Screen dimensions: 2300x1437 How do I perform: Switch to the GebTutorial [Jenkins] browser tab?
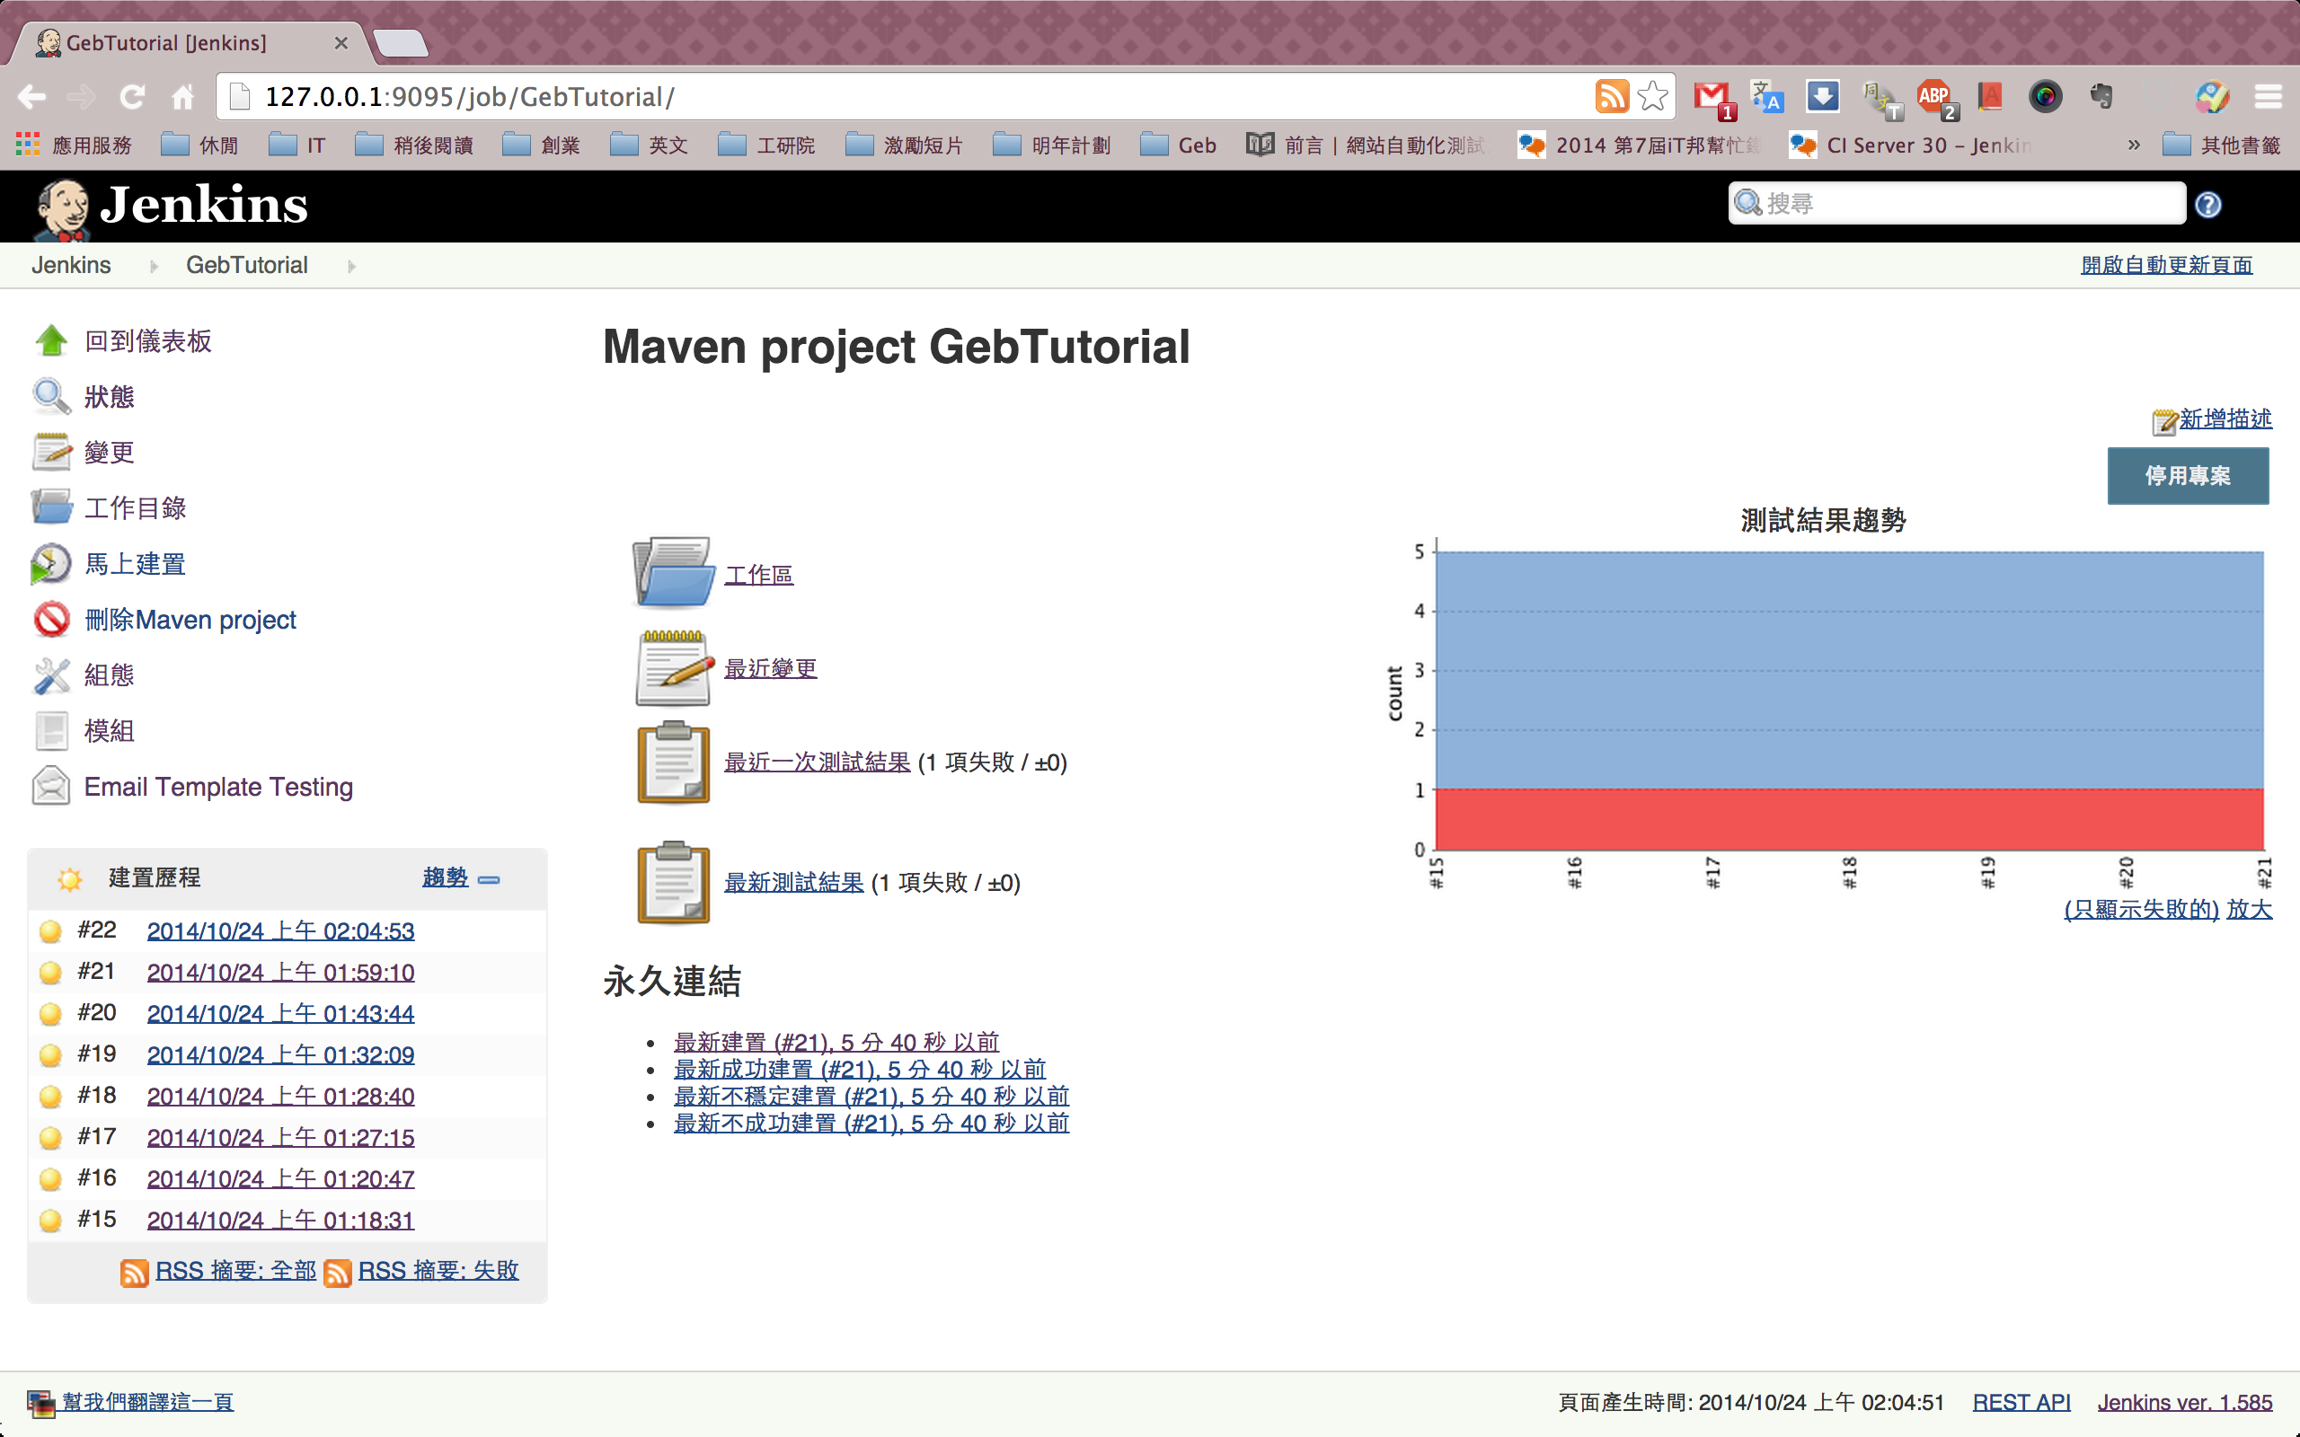190,43
